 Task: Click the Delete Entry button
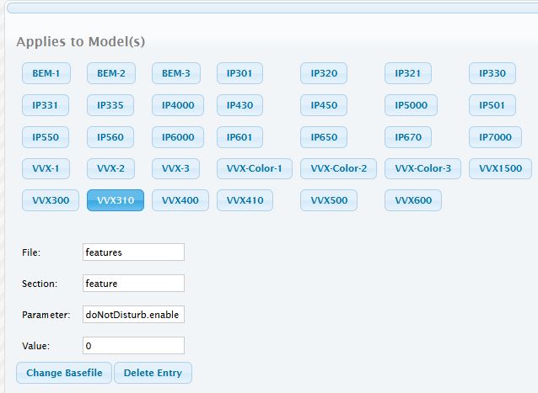point(153,373)
